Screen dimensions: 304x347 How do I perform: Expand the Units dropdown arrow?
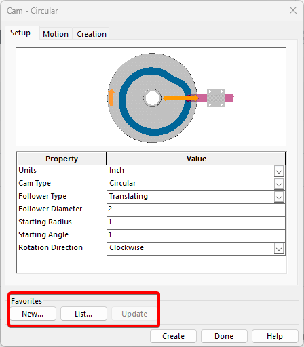click(279, 171)
